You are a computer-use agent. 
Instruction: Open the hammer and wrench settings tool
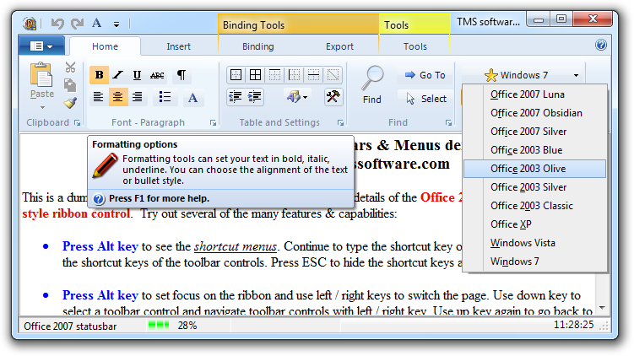point(333,97)
